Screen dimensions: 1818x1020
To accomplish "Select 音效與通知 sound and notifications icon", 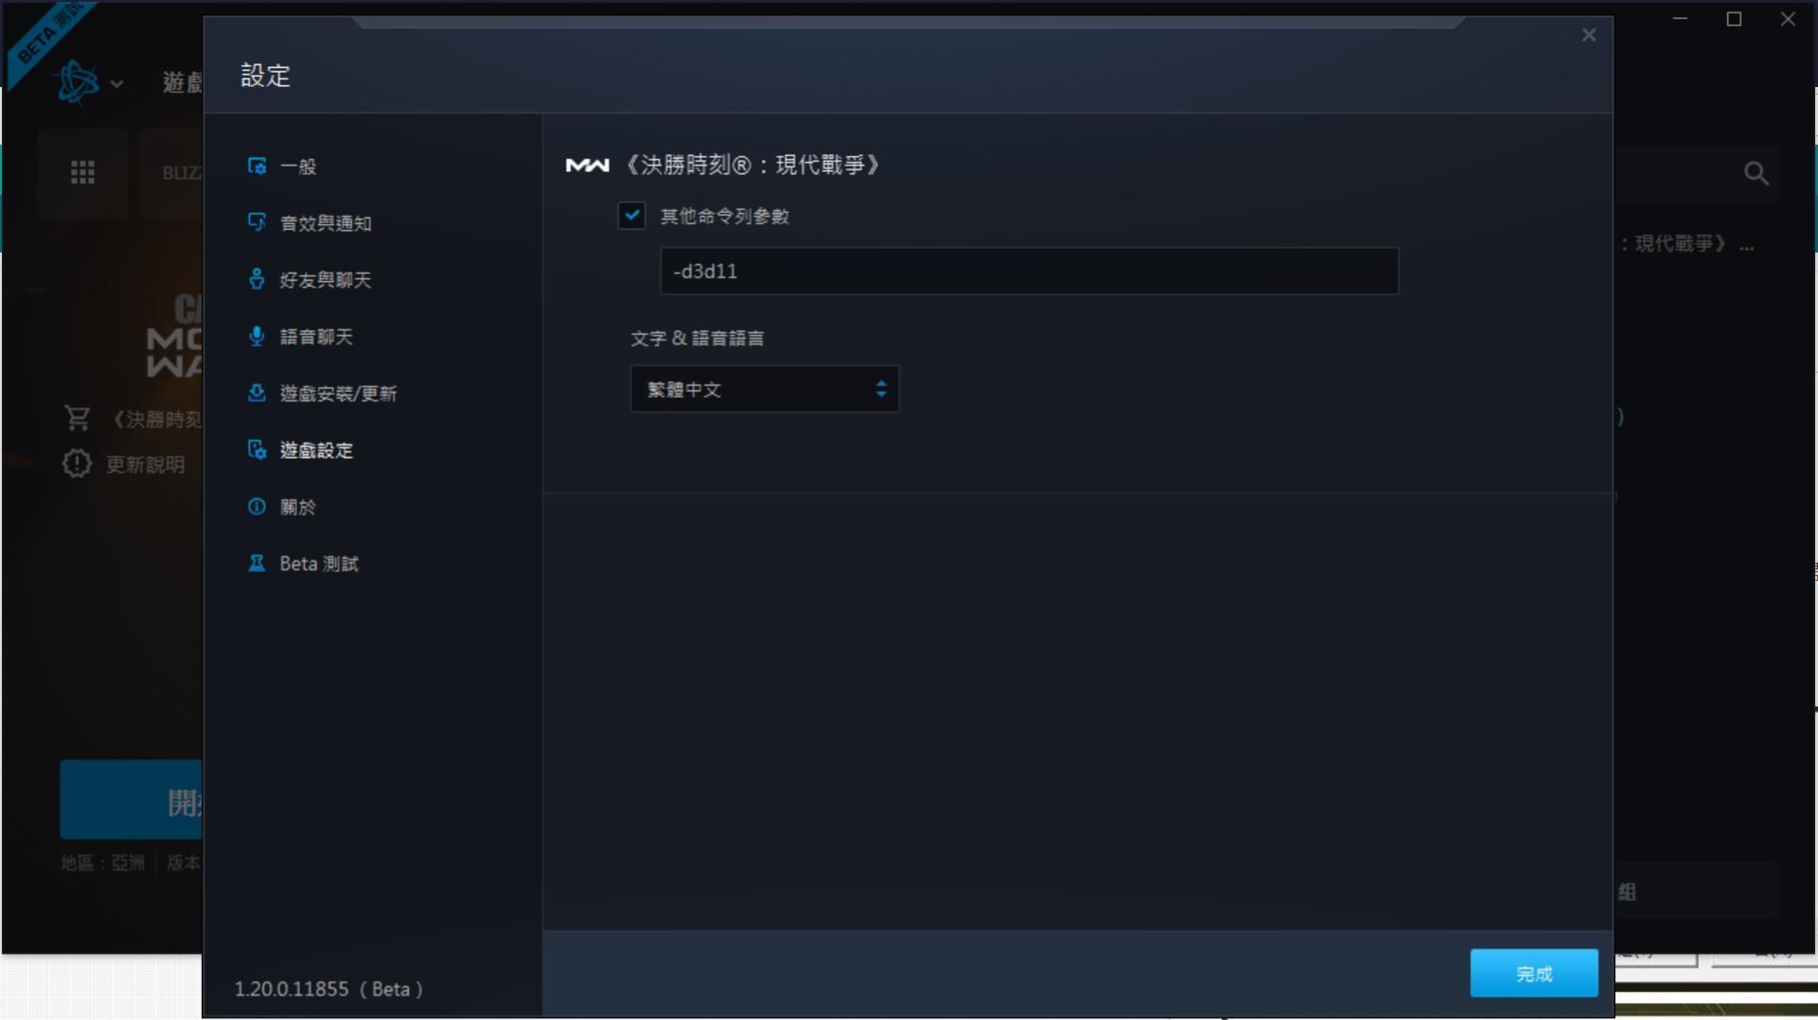I will coord(257,222).
